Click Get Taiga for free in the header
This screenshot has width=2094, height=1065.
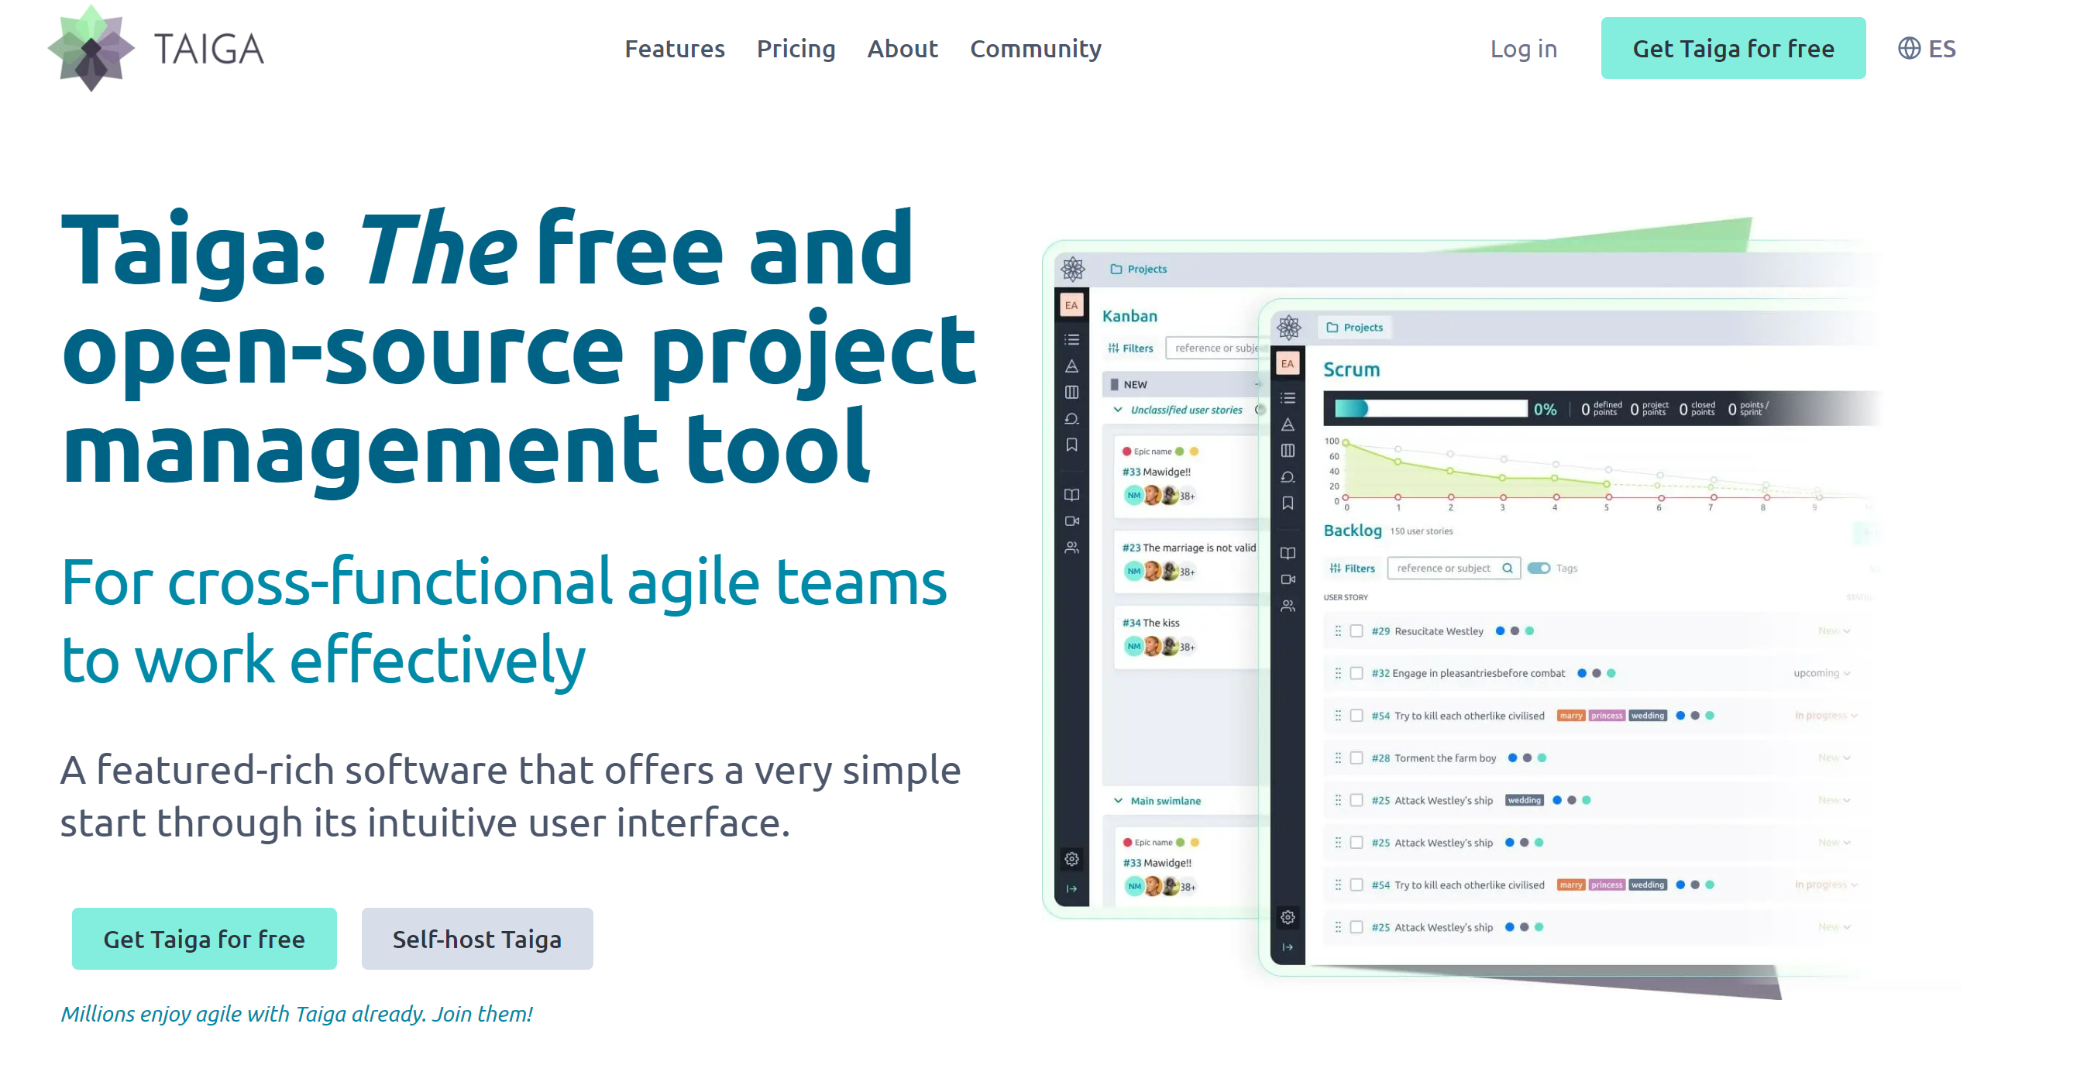1733,48
